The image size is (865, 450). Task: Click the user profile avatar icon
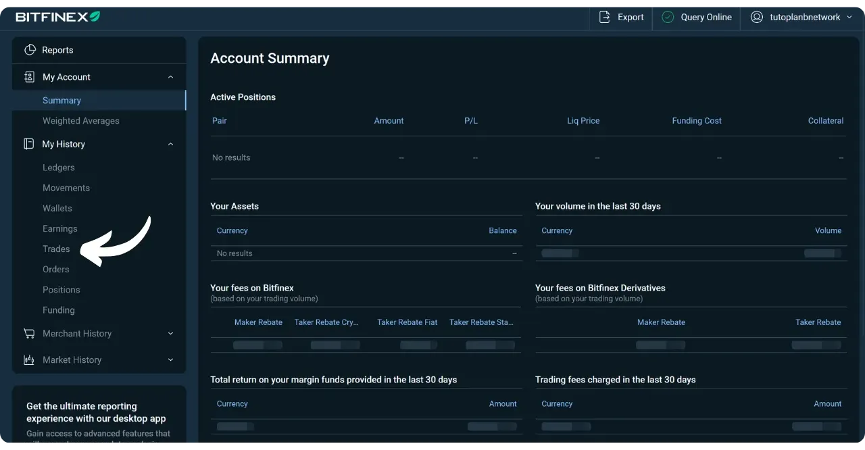click(x=757, y=18)
